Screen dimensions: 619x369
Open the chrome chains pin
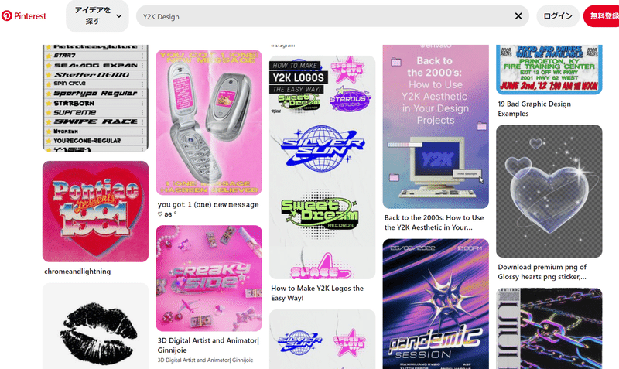pos(549,328)
